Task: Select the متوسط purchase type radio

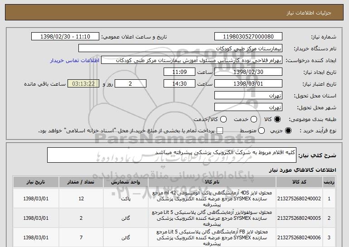Action: (262, 131)
